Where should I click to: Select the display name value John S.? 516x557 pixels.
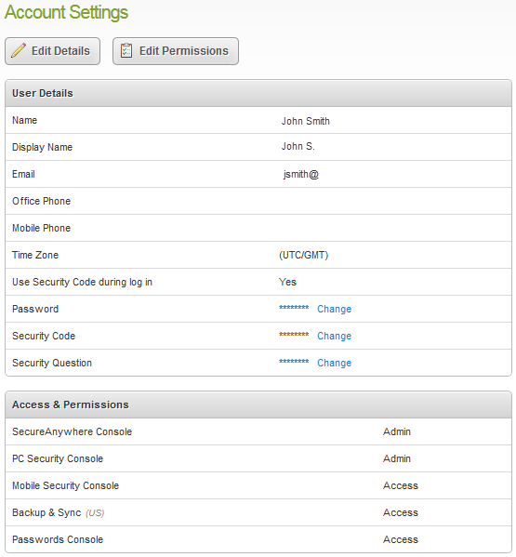(x=298, y=146)
